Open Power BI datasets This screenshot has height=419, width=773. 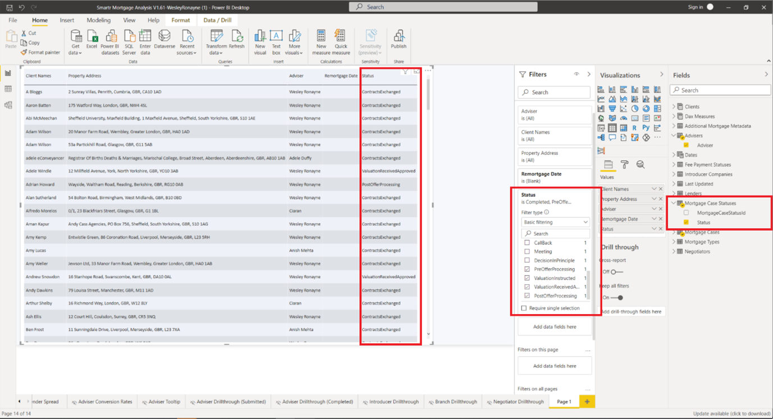(x=110, y=42)
